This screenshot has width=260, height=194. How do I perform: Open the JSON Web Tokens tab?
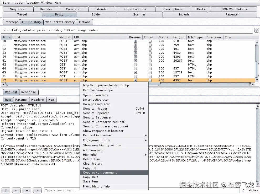(x=234, y=9)
